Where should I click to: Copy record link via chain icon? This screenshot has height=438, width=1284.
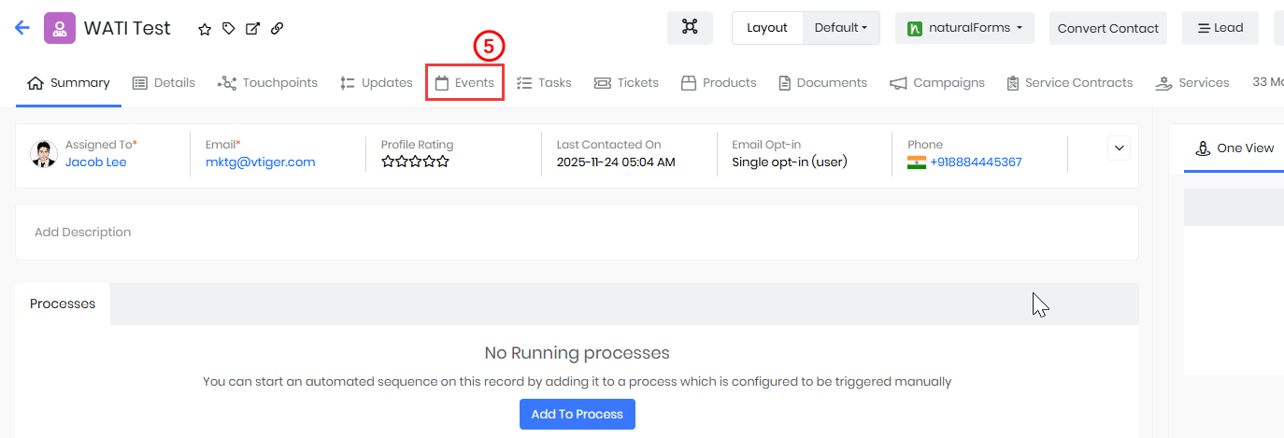[277, 29]
